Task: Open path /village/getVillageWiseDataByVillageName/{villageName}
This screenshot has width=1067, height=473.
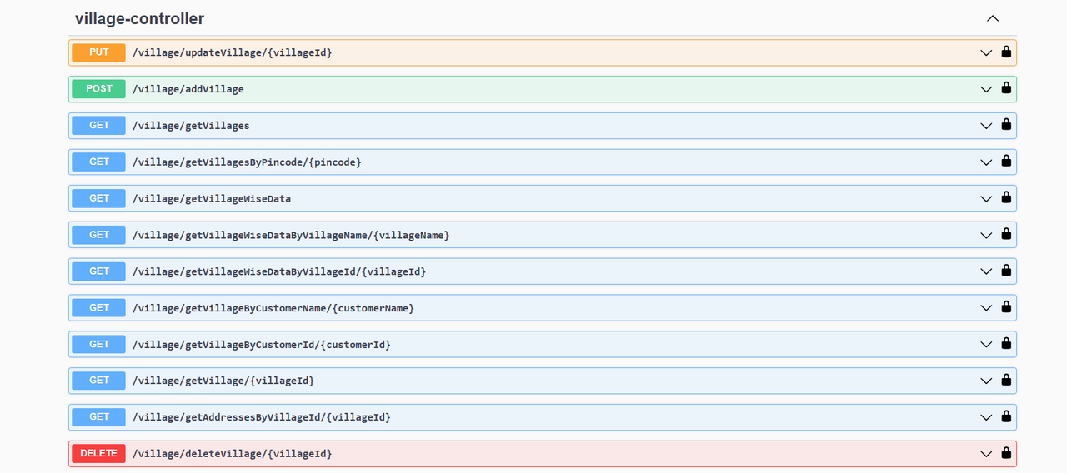Action: point(291,235)
